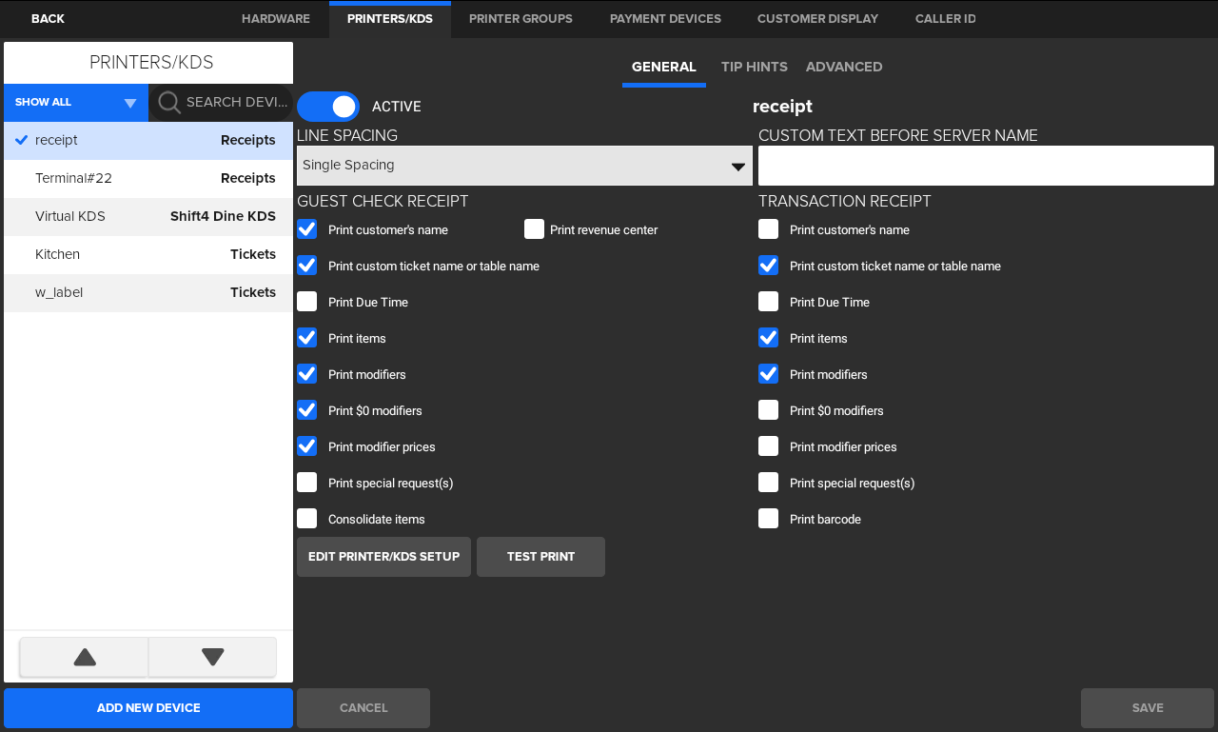Click the search magnifier icon
The image size is (1218, 732).
(169, 103)
